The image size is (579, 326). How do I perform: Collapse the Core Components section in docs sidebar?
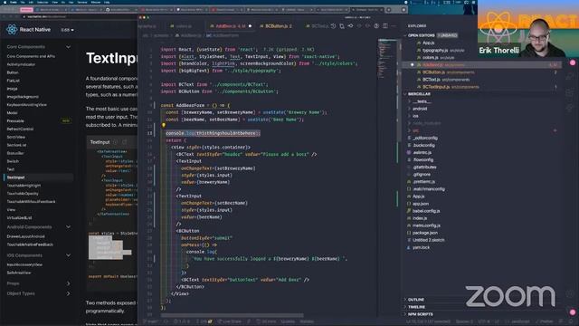[x=68, y=47]
